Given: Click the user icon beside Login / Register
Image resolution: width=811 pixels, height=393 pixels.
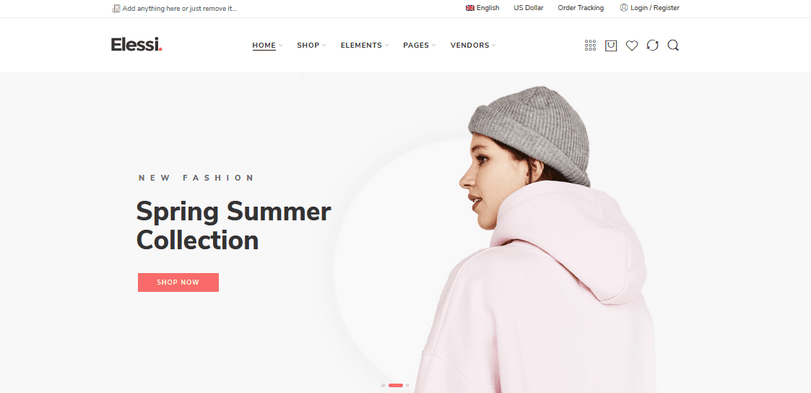Looking at the screenshot, I should [x=623, y=8].
